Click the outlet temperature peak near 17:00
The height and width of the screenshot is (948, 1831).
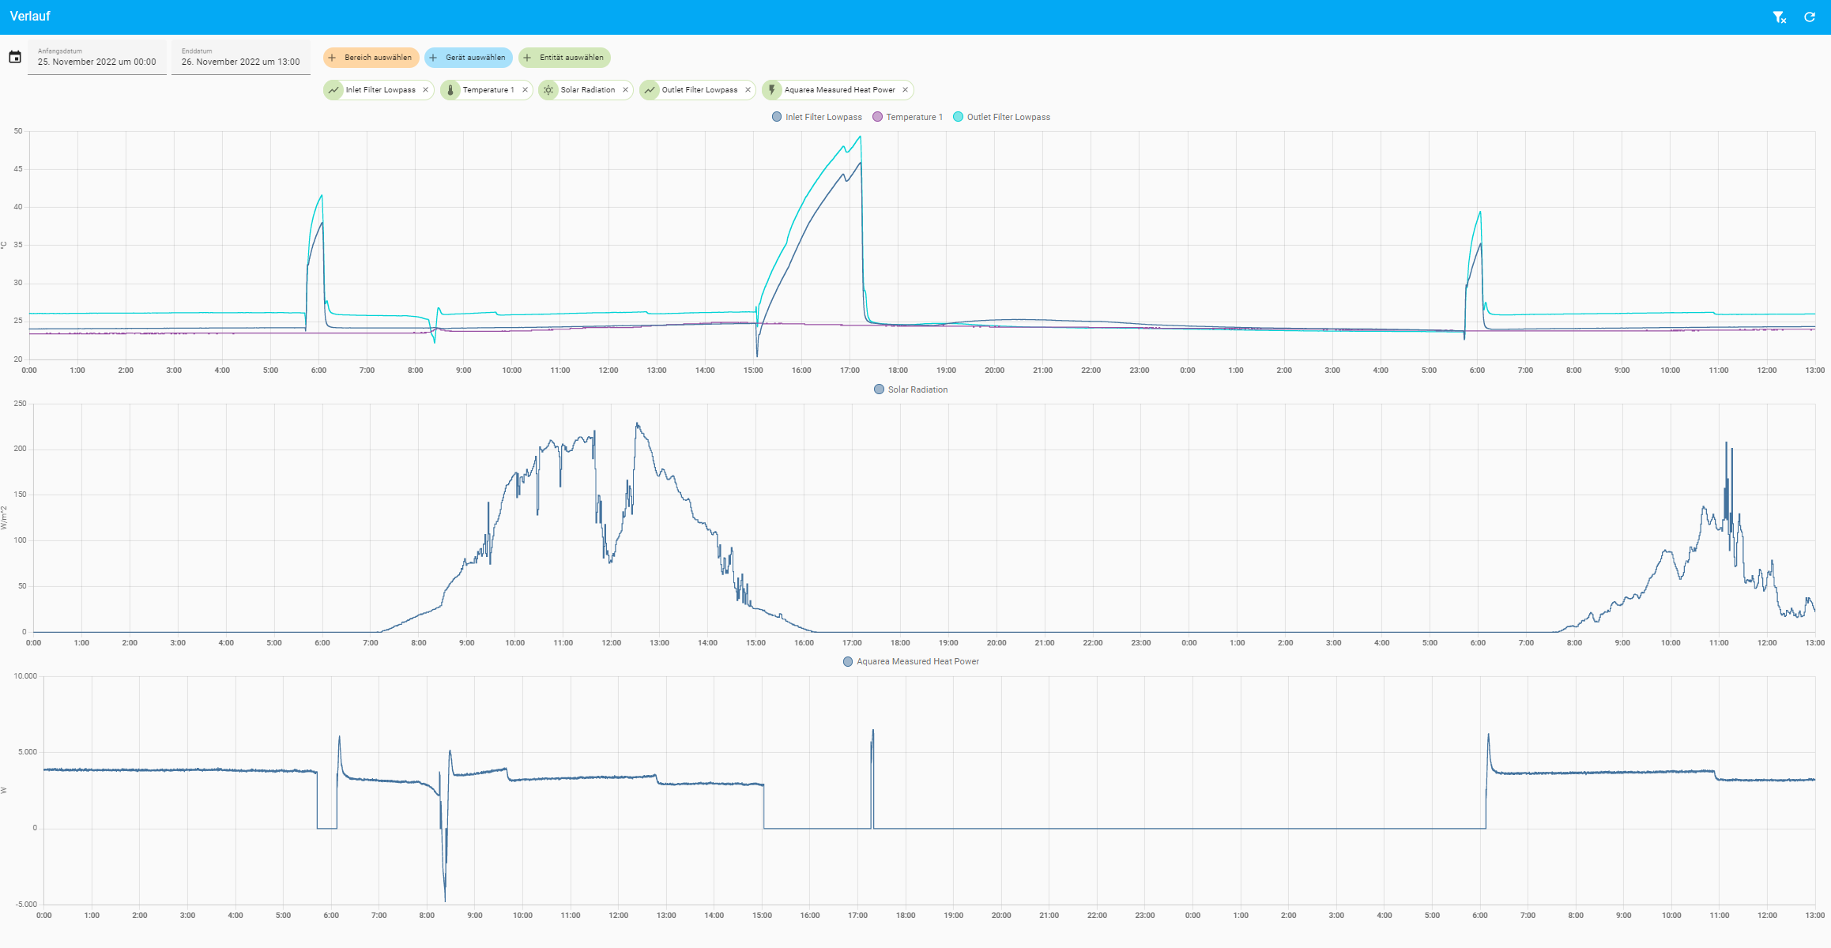click(x=860, y=137)
